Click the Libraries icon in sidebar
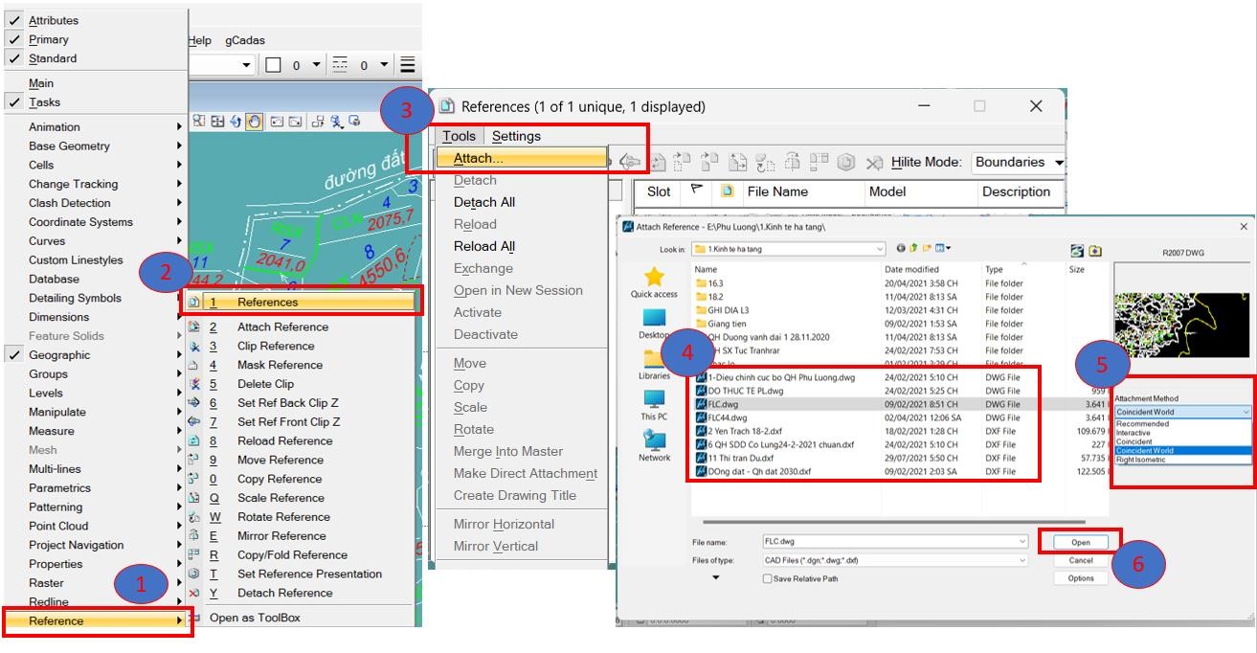Image resolution: width=1257 pixels, height=653 pixels. click(x=654, y=359)
